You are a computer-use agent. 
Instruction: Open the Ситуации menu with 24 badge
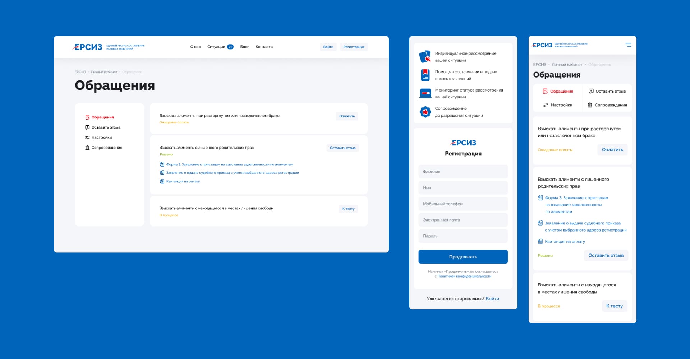[220, 47]
